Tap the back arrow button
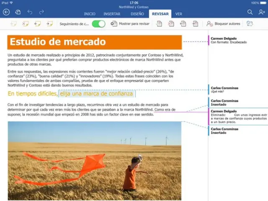Image resolution: width=268 pixels, height=201 pixels. tap(6, 13)
